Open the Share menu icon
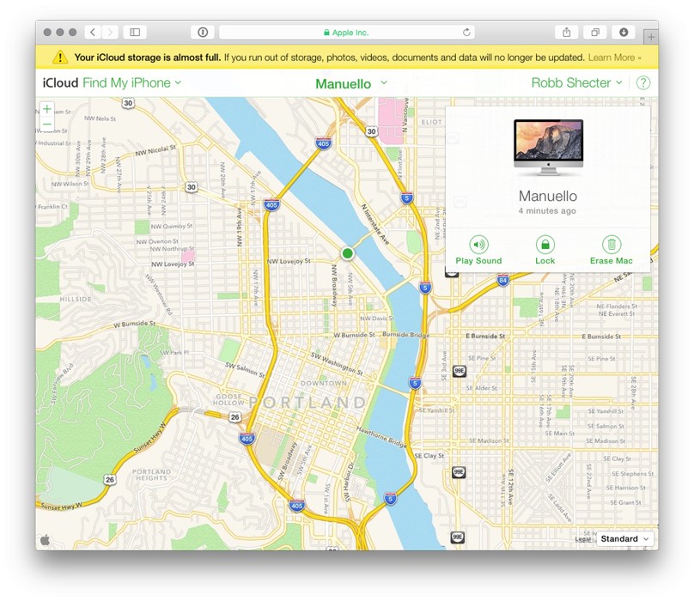The height and width of the screenshot is (601, 694). click(567, 32)
